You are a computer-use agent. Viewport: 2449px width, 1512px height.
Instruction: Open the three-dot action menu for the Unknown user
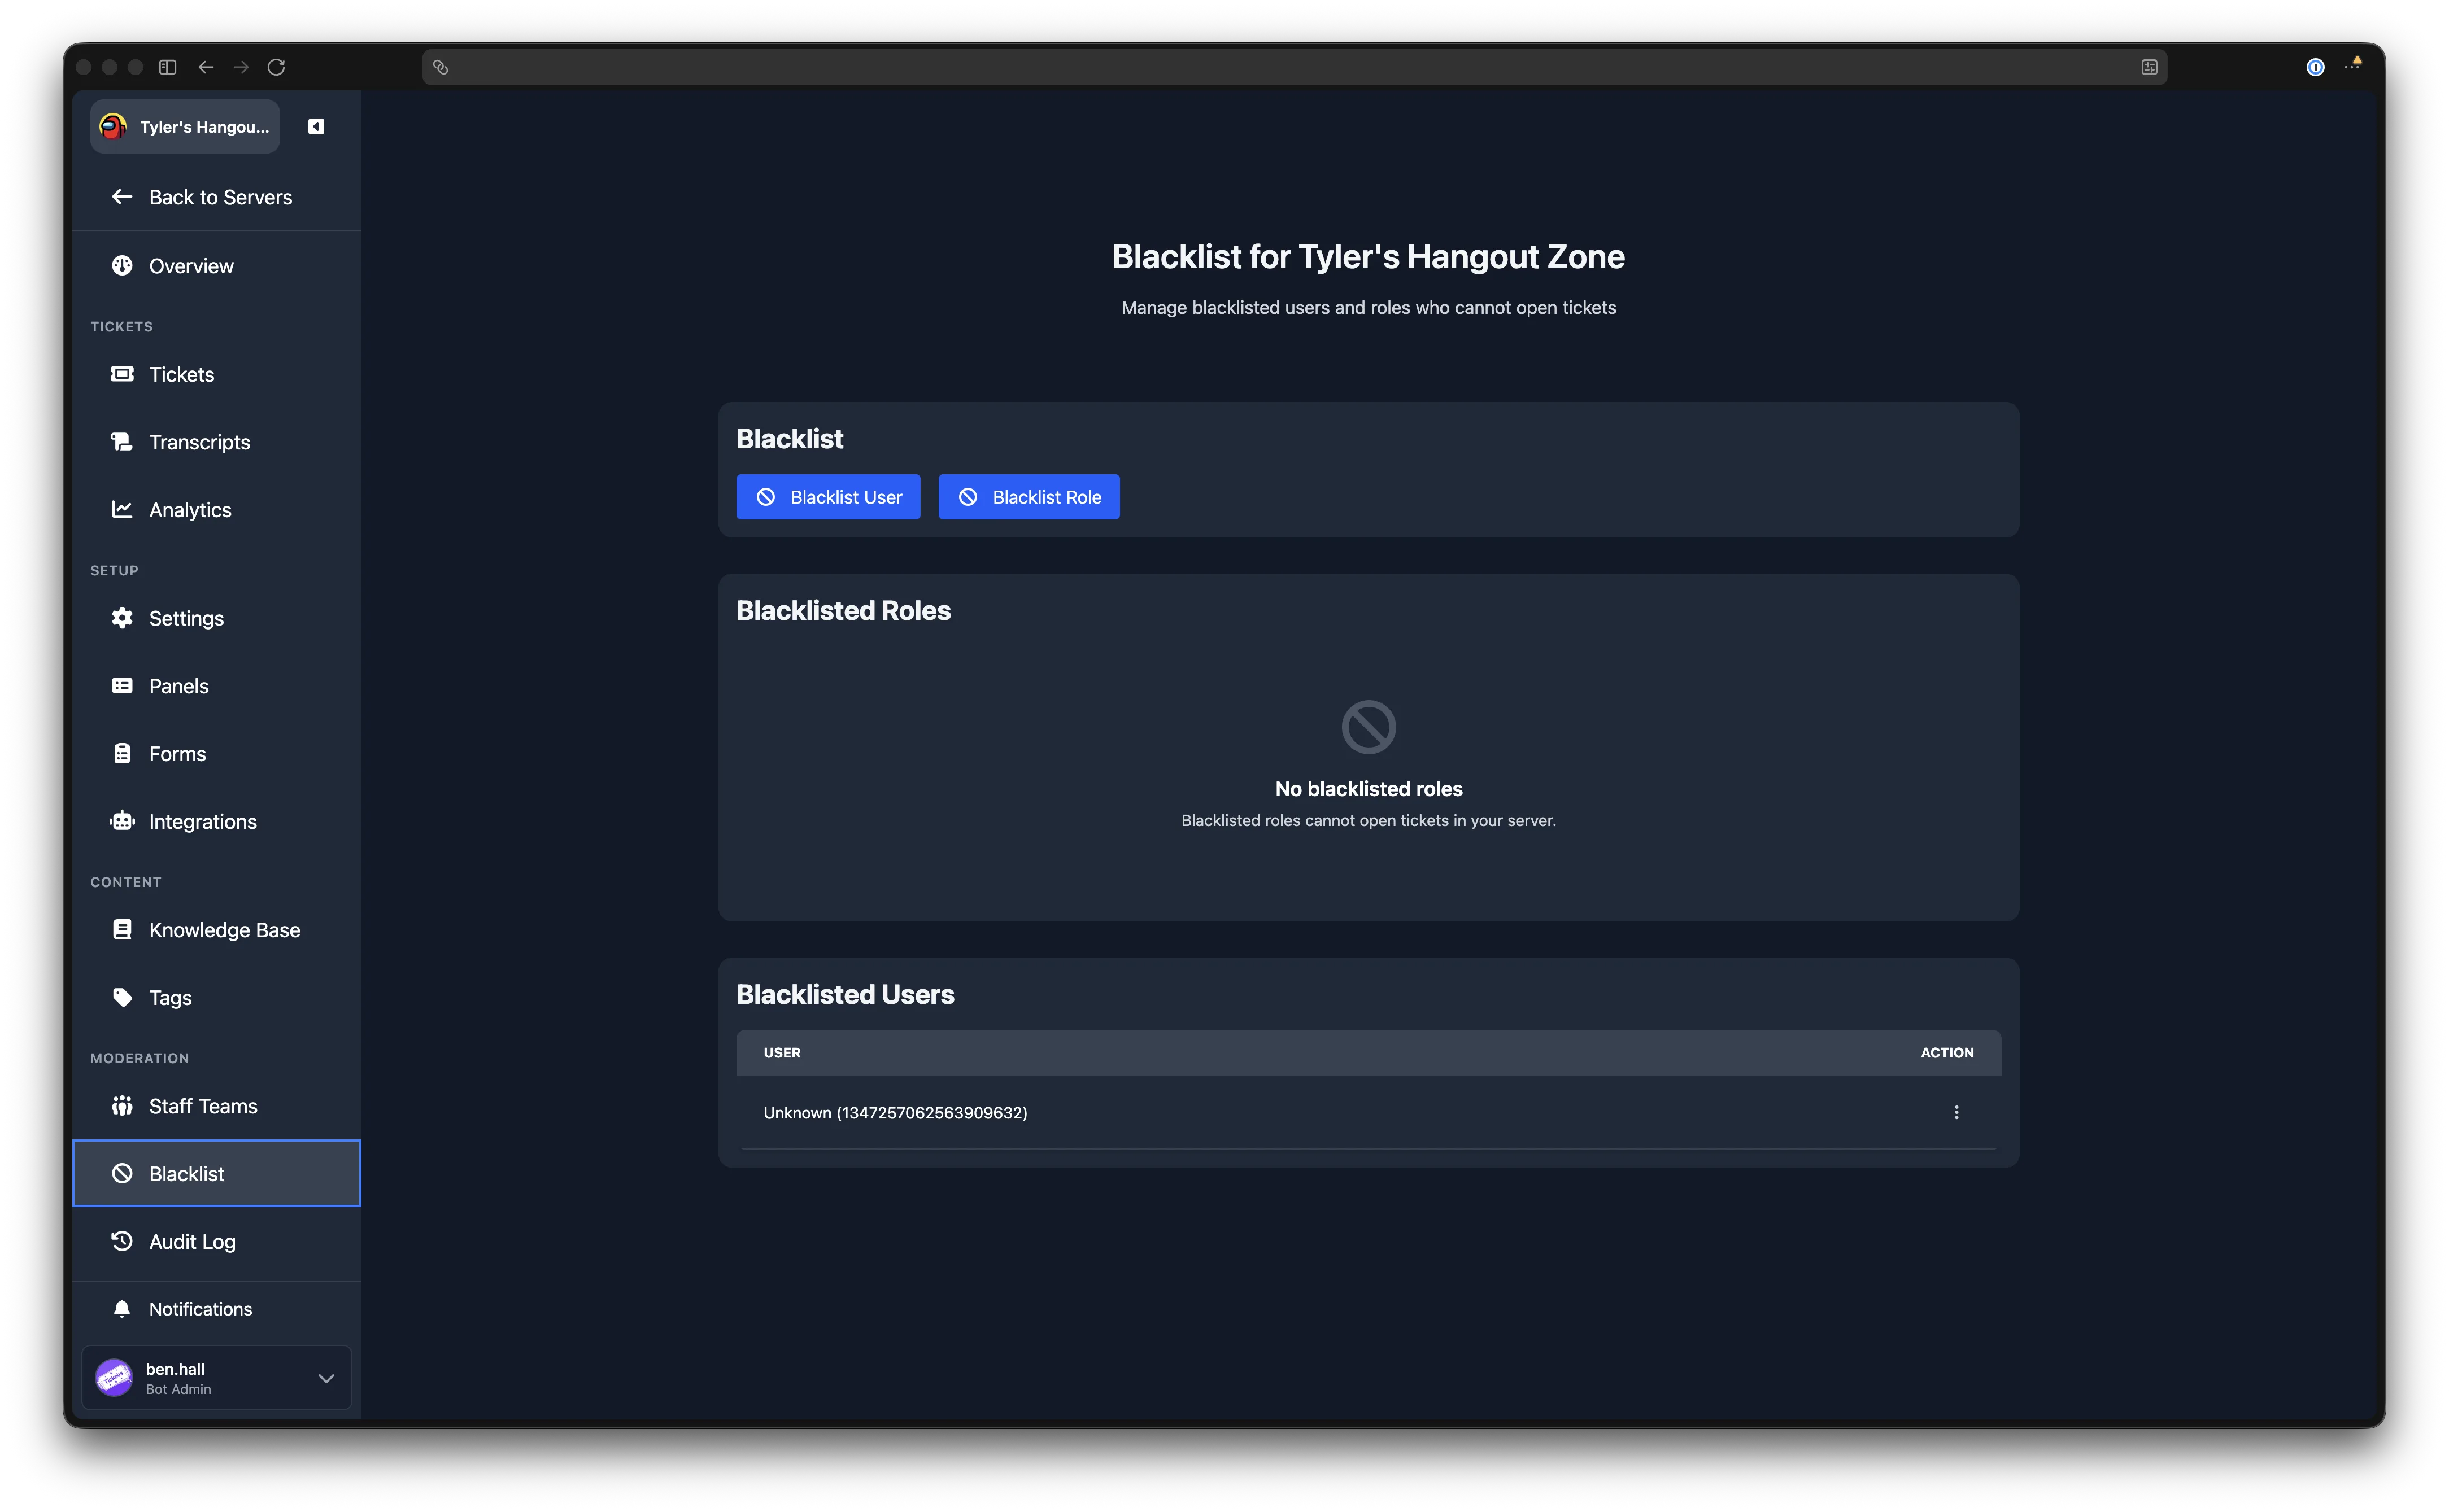coord(1957,1112)
